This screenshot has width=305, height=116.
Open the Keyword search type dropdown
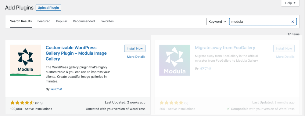217,22
